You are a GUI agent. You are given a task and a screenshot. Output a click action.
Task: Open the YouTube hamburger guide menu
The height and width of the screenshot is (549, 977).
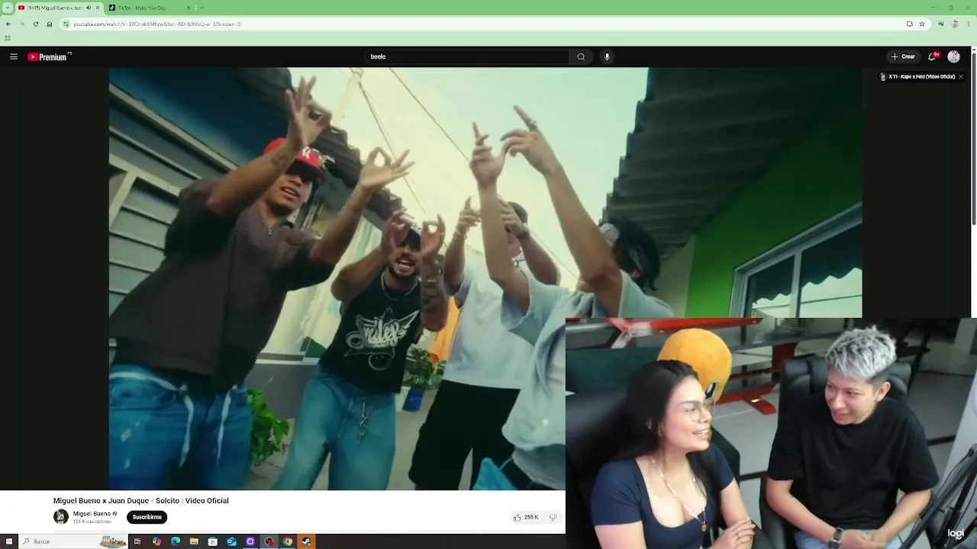(13, 56)
